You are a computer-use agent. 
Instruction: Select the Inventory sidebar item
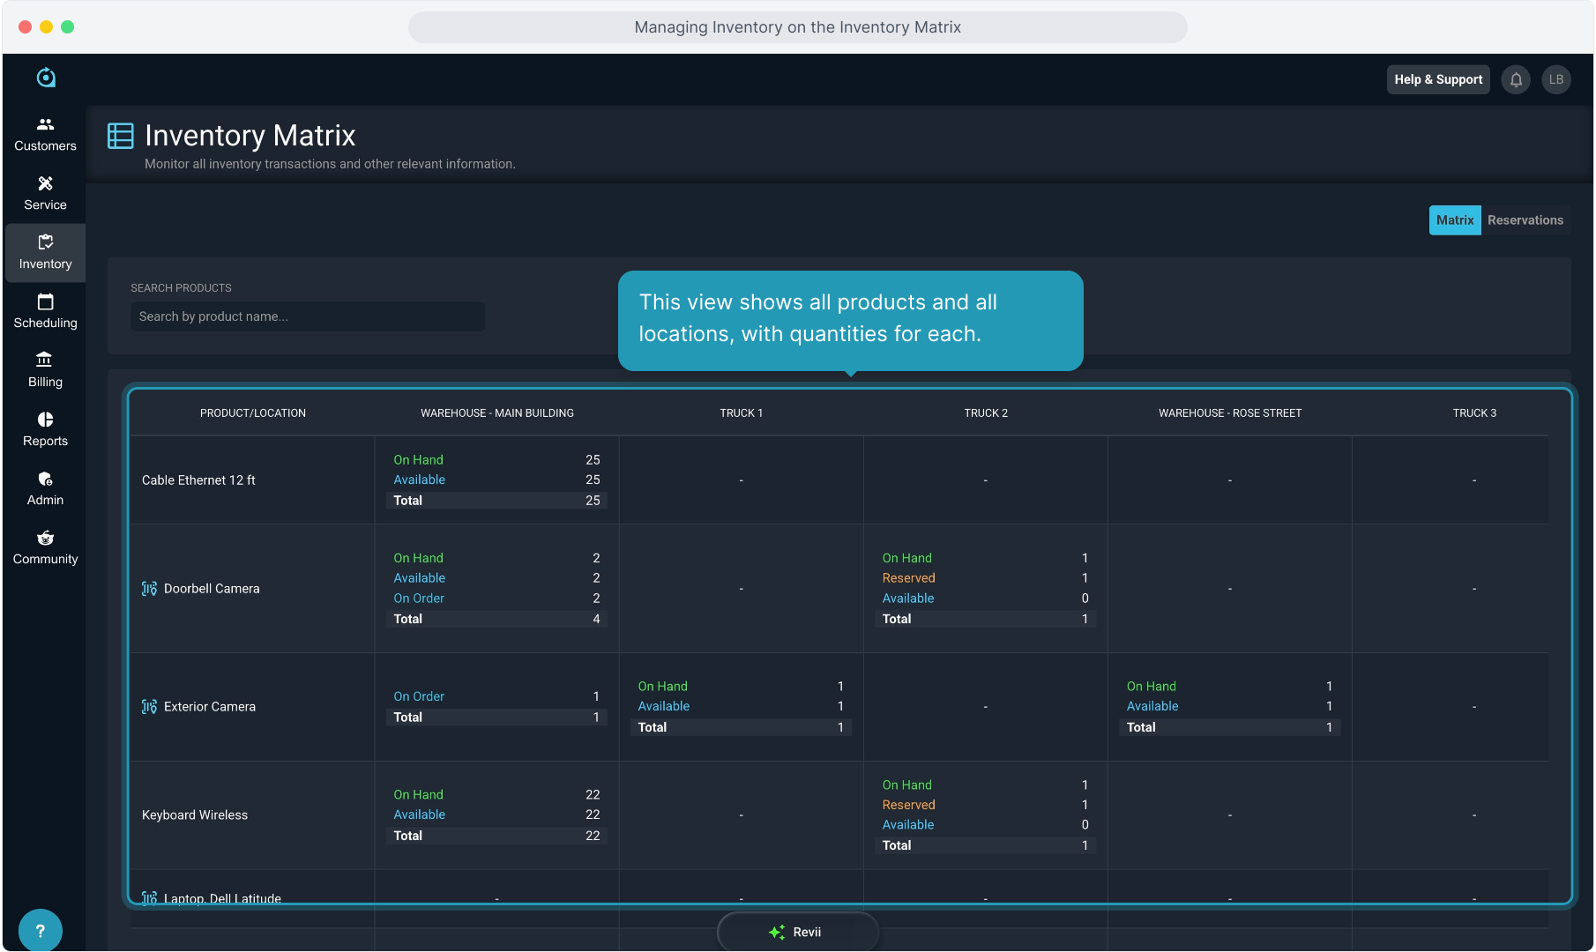45,252
